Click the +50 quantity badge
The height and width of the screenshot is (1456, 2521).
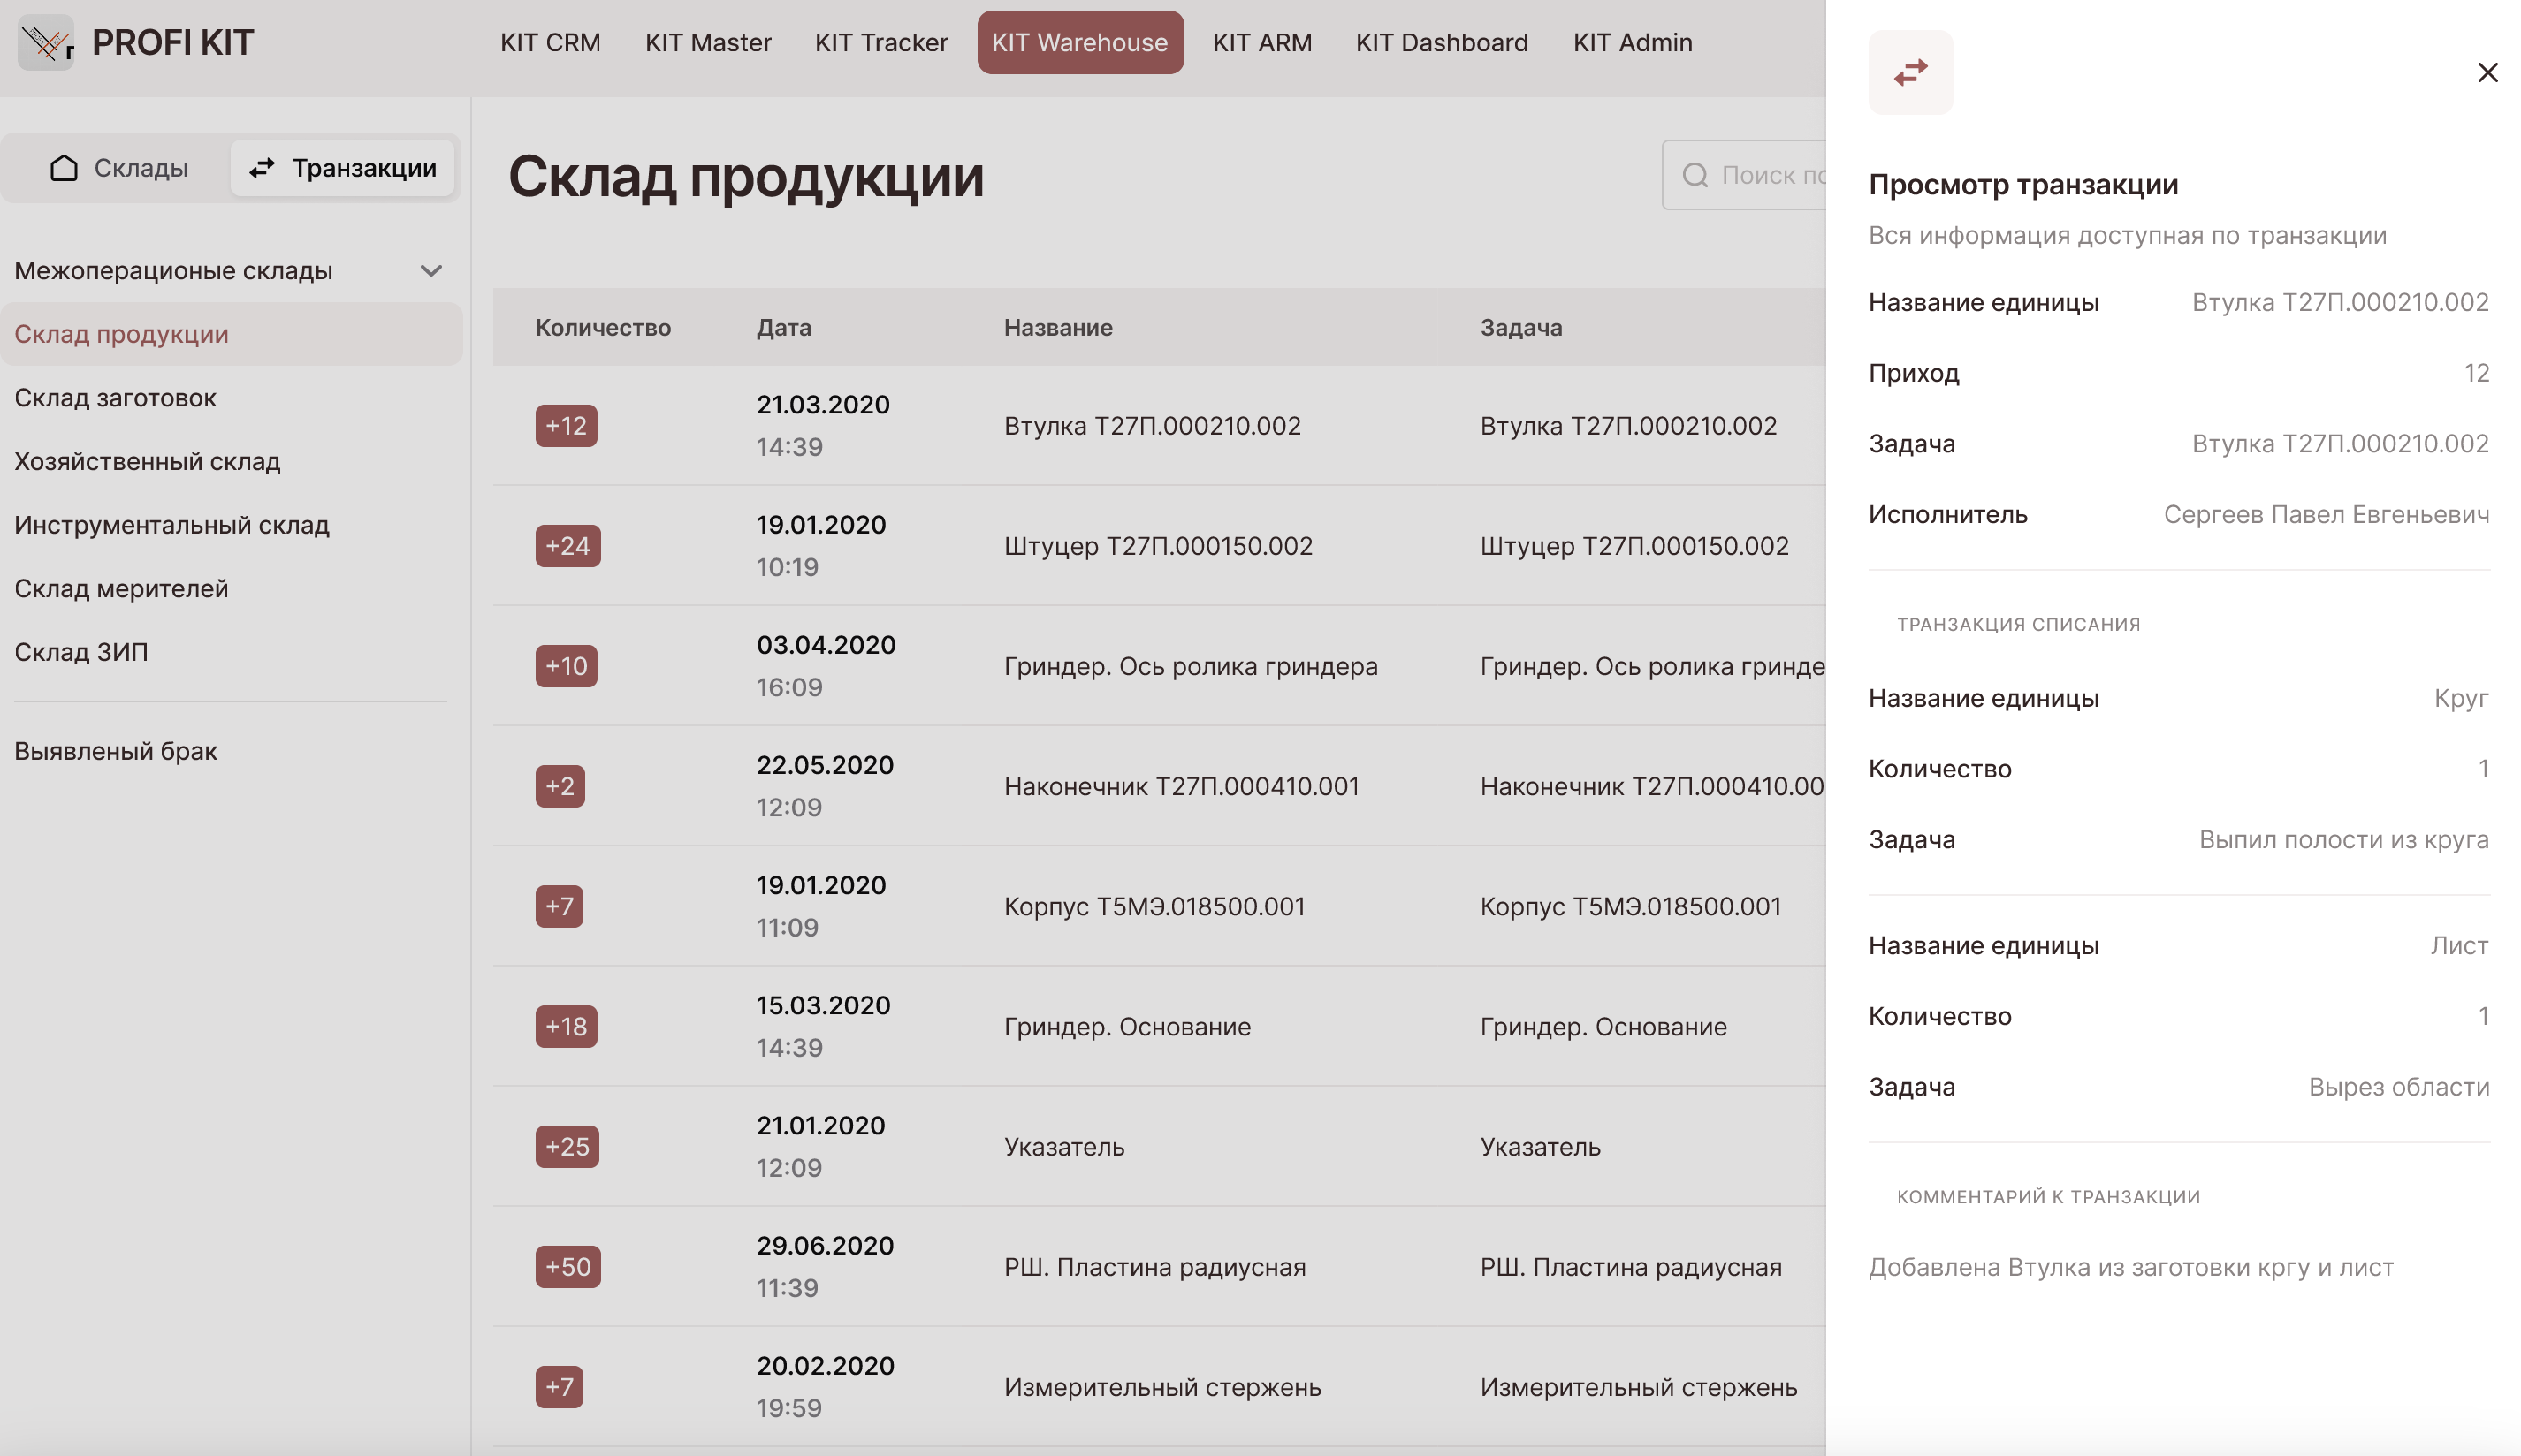click(x=567, y=1267)
